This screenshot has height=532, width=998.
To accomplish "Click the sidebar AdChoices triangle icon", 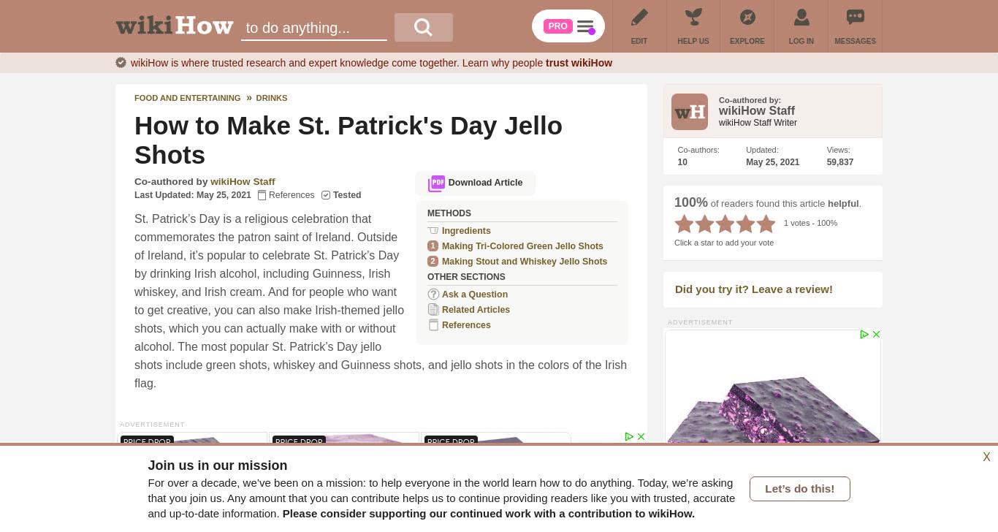I will 864,335.
